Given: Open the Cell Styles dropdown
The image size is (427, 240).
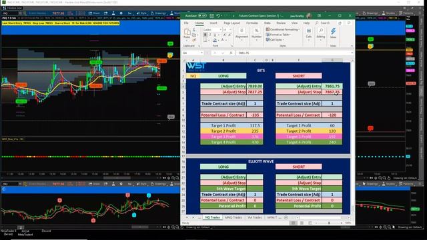Looking at the screenshot, I should 275,40.
